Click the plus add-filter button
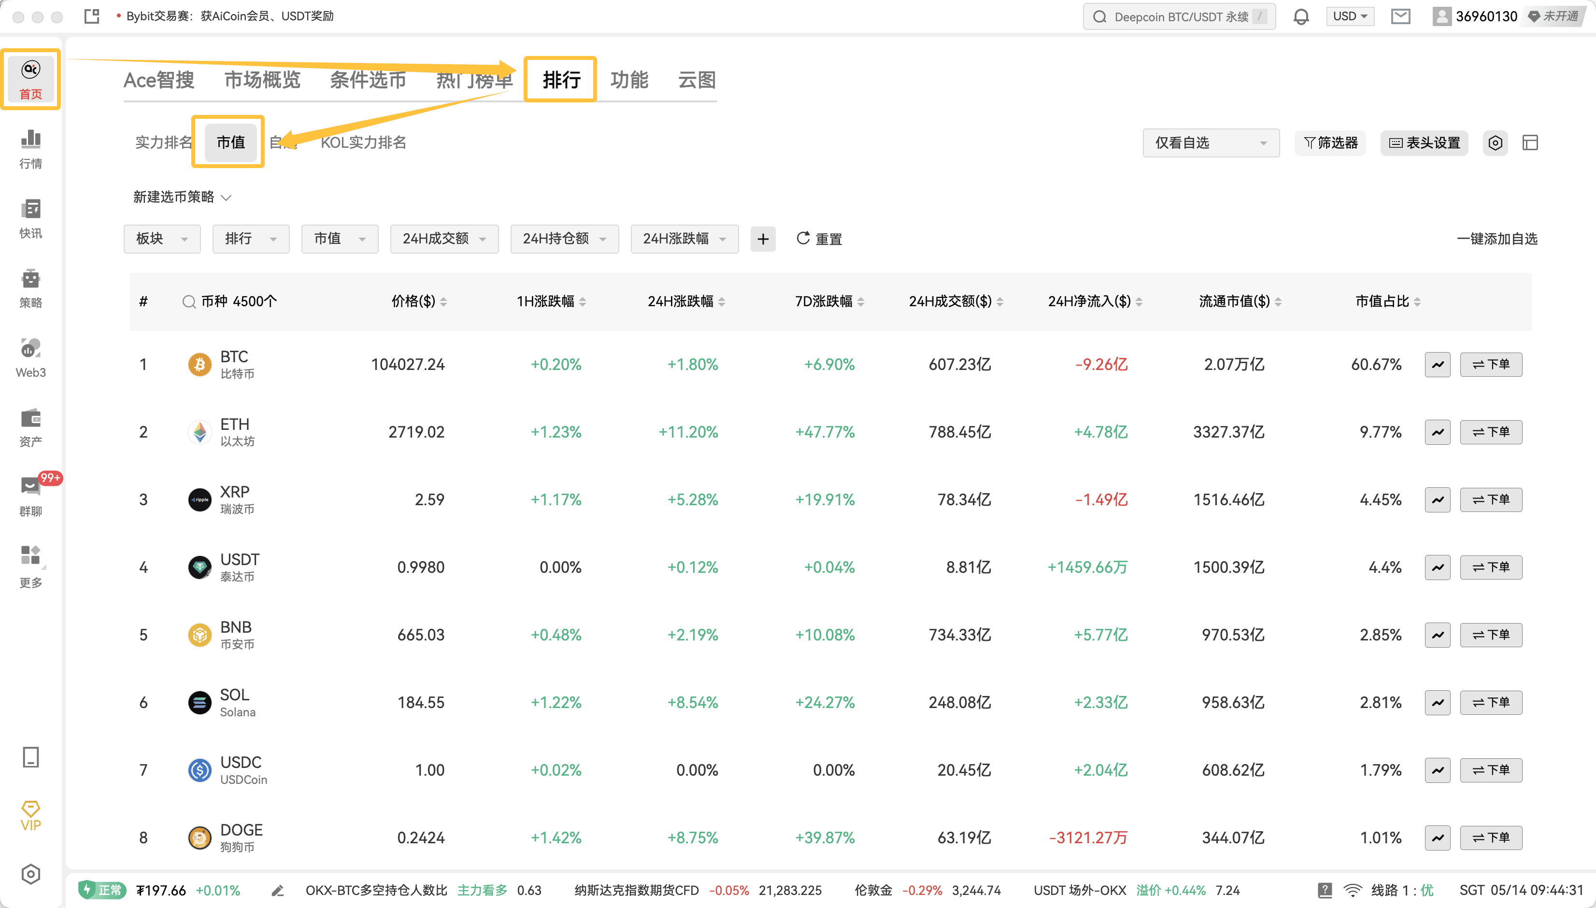1596x908 pixels. pos(763,239)
